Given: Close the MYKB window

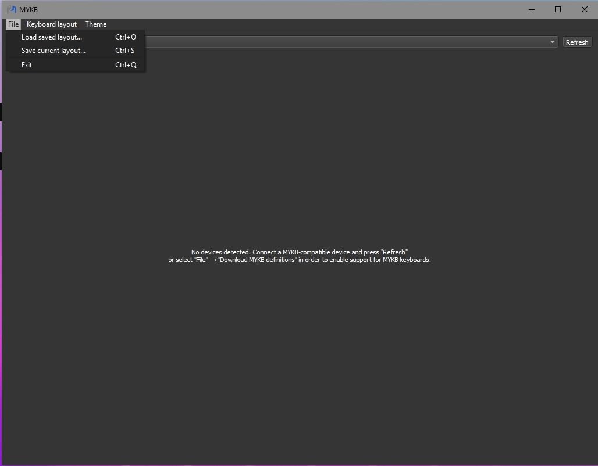Looking at the screenshot, I should pos(584,9).
